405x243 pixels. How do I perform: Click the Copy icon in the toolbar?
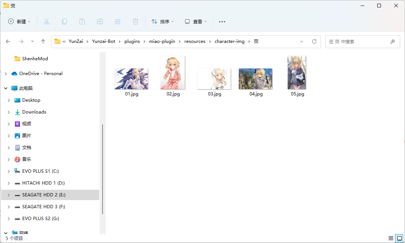point(64,21)
